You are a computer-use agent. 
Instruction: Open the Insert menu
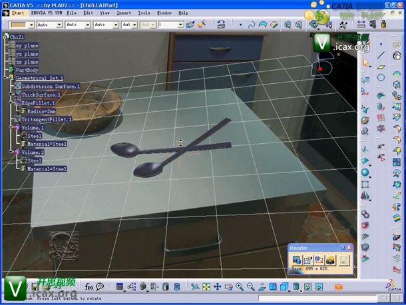123,13
